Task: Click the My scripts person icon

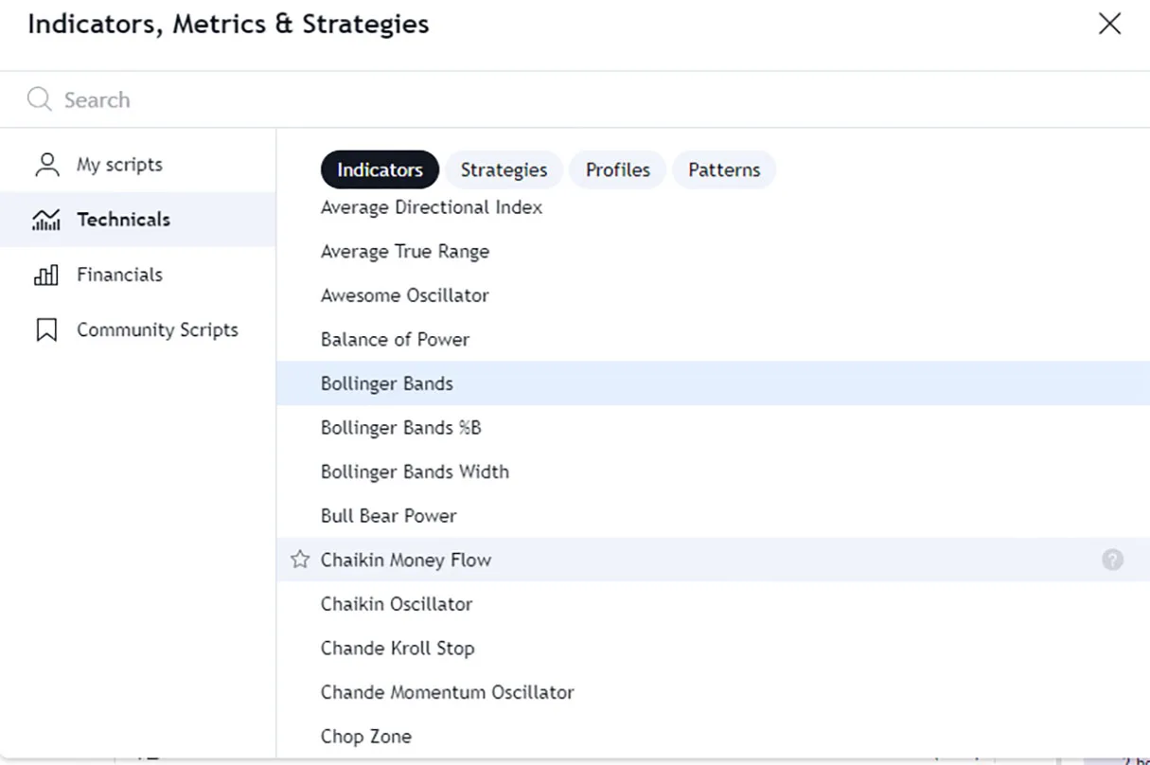Action: coord(46,165)
